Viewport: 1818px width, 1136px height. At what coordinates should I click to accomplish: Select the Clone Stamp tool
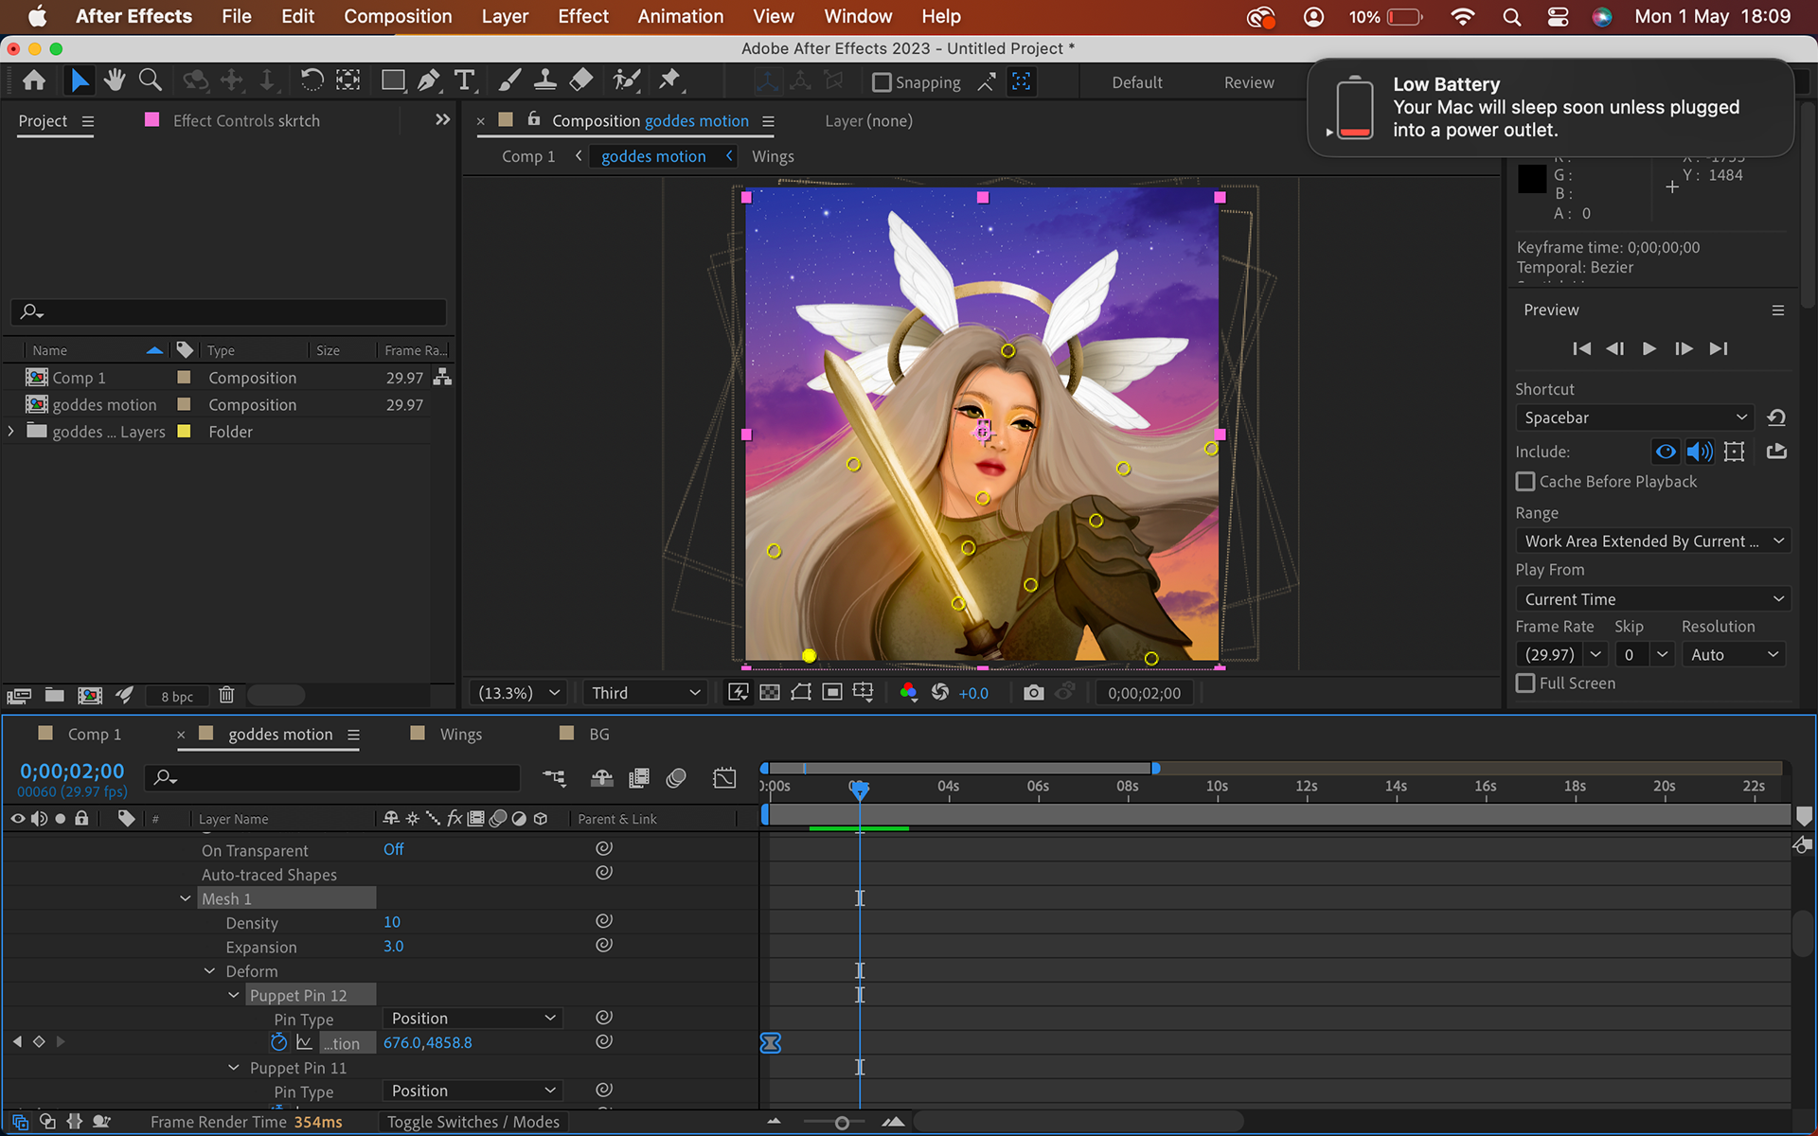[x=544, y=81]
